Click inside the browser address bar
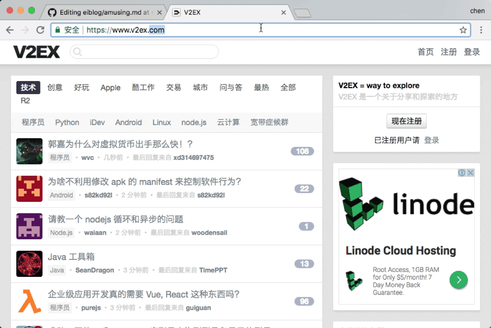Viewport: 491px width, 328px height. tap(262, 30)
